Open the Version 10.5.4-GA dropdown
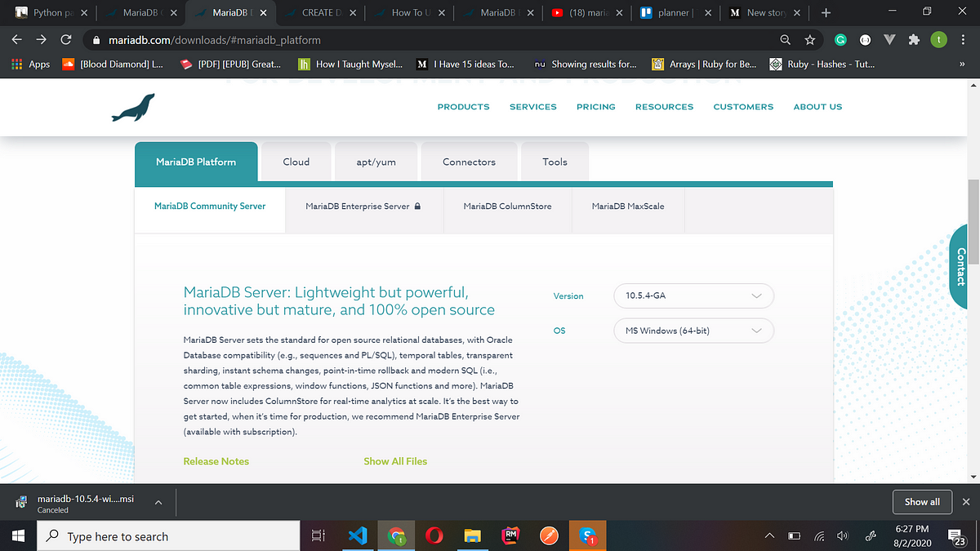Screen dimensions: 980x551 (x=693, y=295)
